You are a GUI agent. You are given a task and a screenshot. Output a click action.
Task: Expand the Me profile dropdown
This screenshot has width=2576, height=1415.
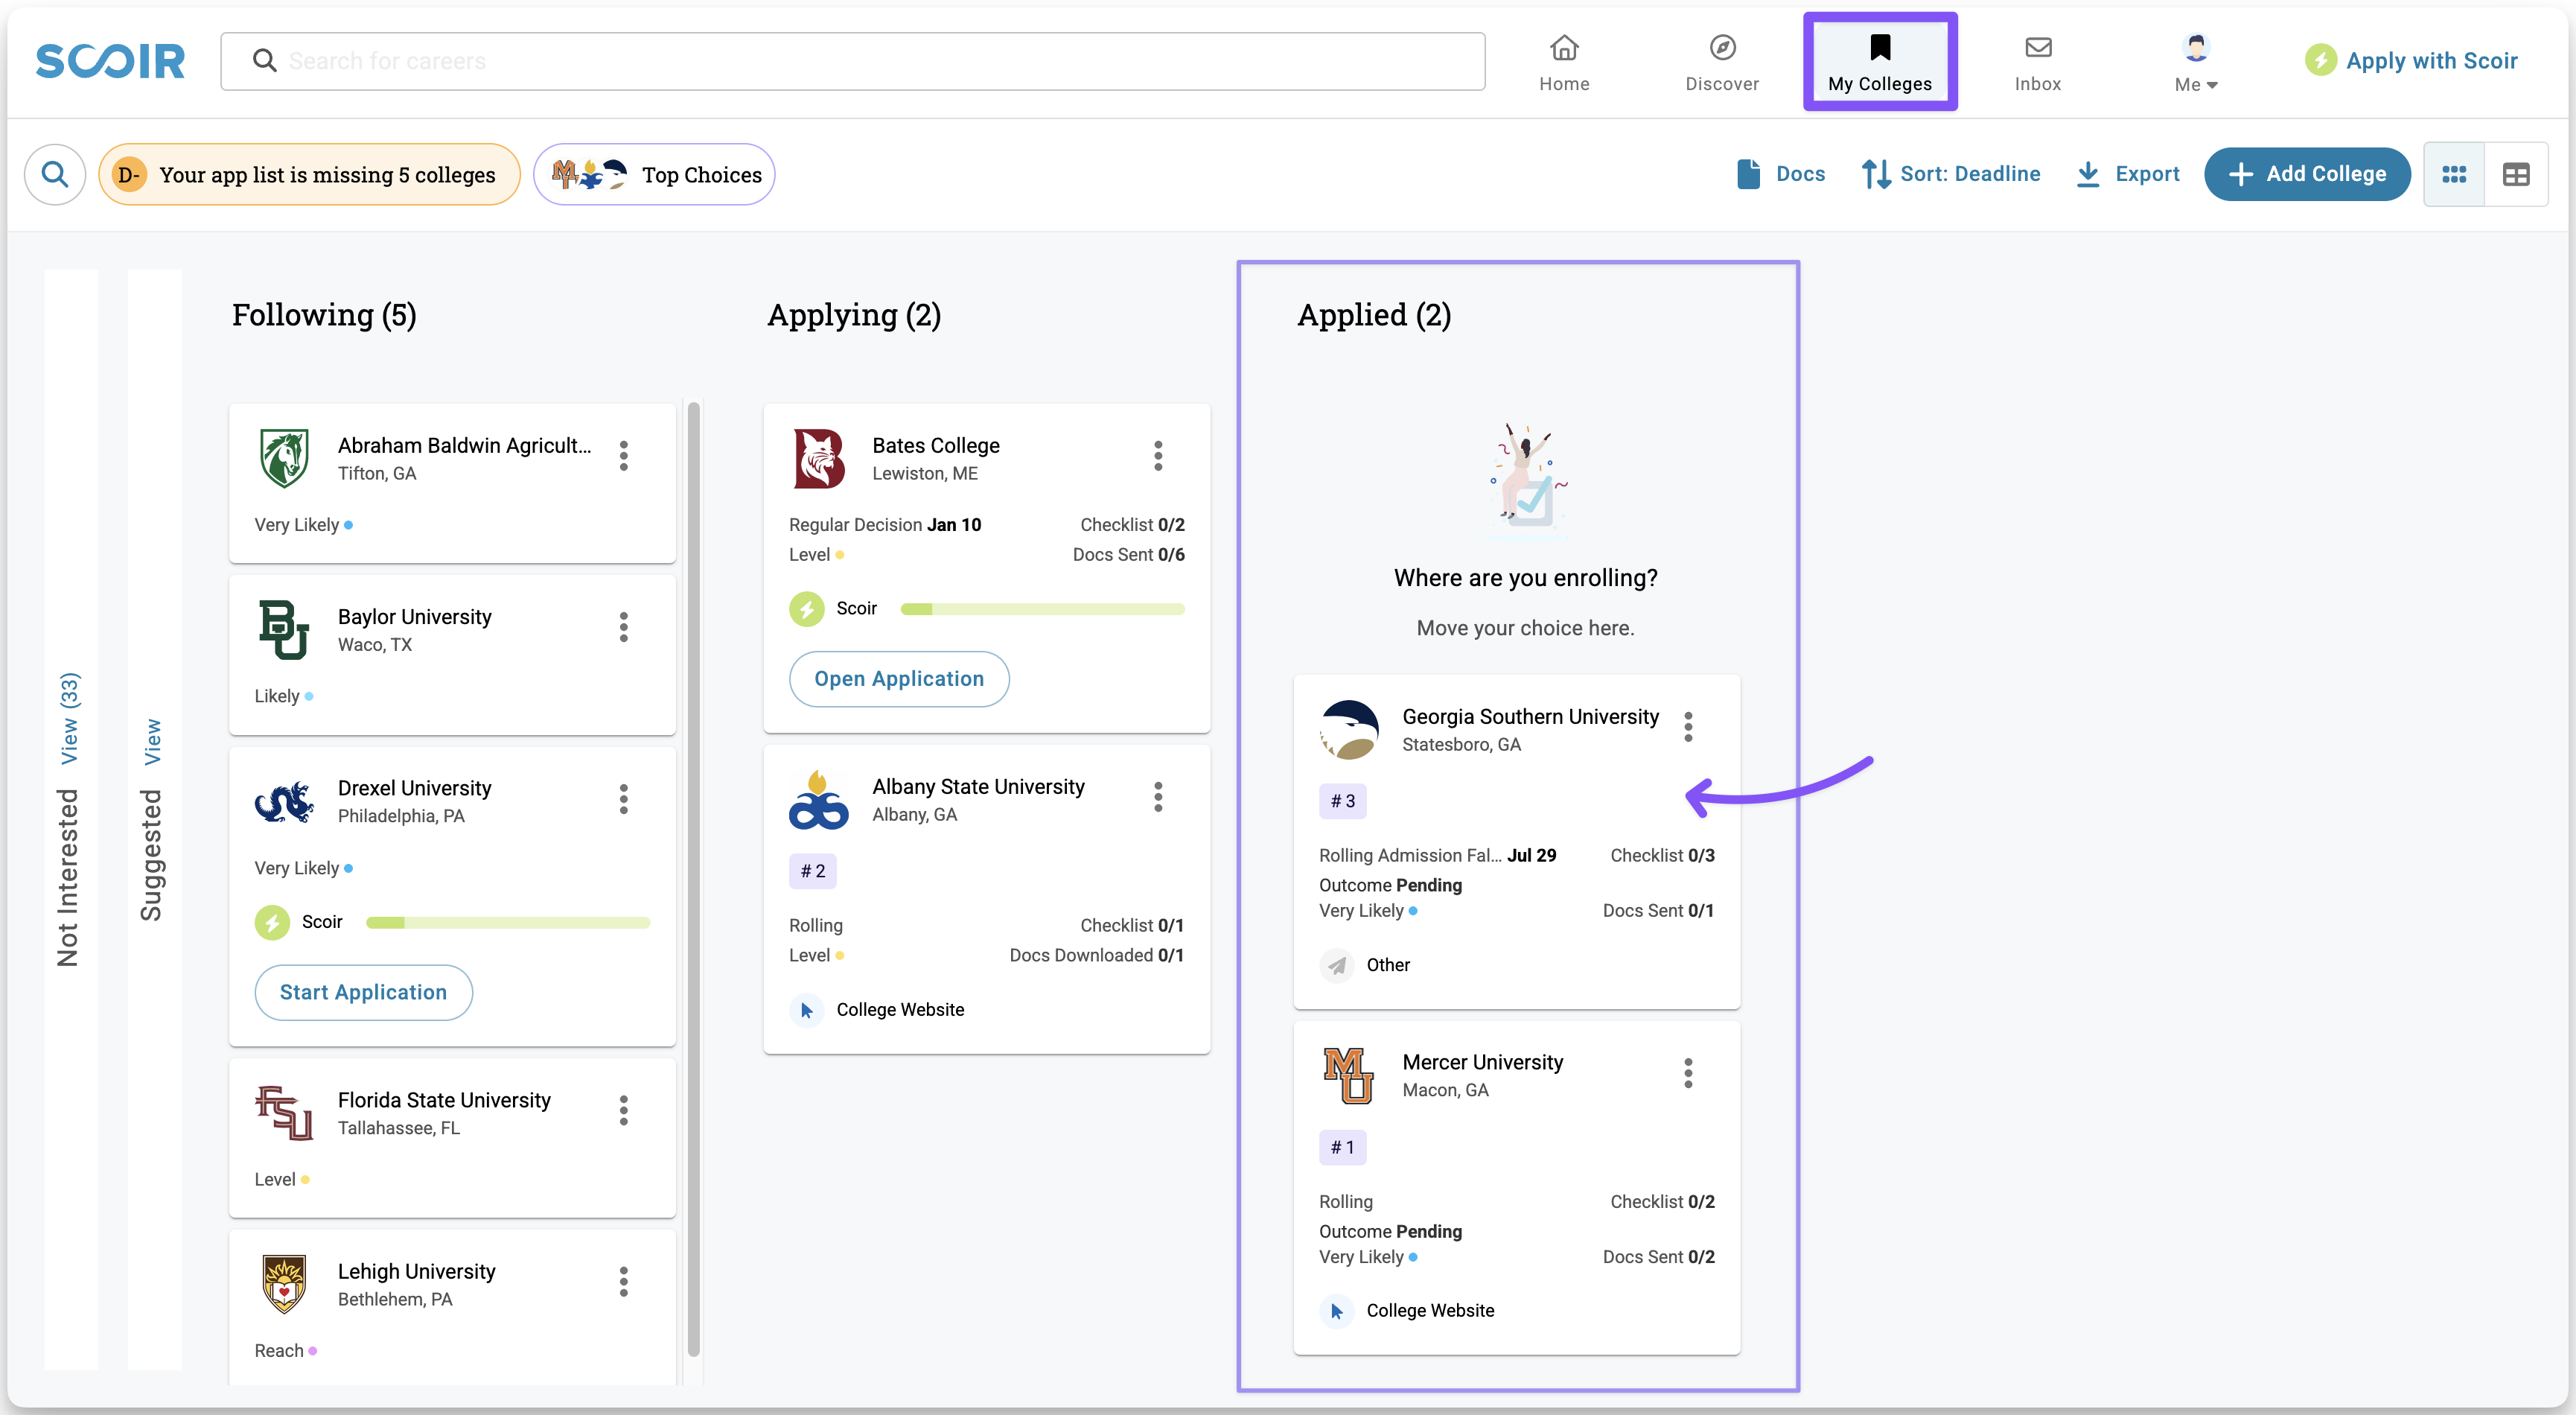pyautogui.click(x=2196, y=62)
